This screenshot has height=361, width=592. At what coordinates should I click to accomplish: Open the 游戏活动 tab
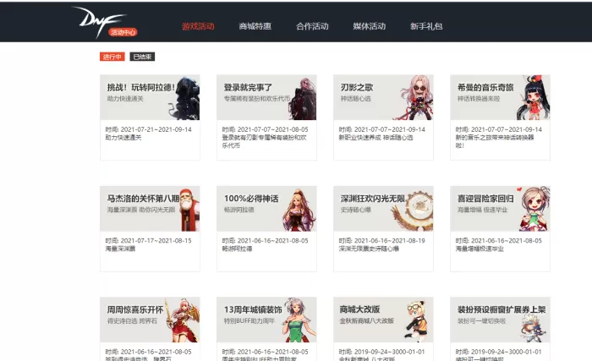(198, 26)
